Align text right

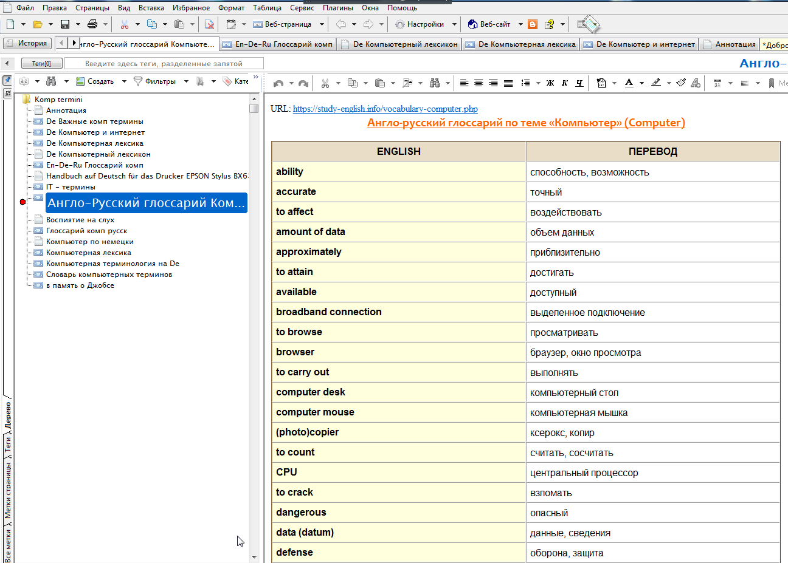(x=493, y=83)
